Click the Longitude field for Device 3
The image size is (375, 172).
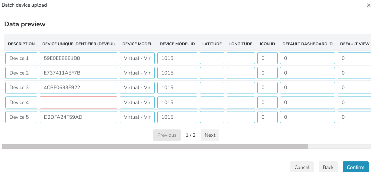(241, 87)
